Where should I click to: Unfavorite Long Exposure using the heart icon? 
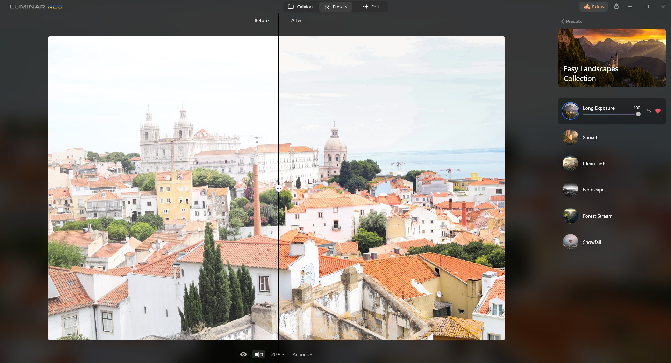(x=658, y=111)
